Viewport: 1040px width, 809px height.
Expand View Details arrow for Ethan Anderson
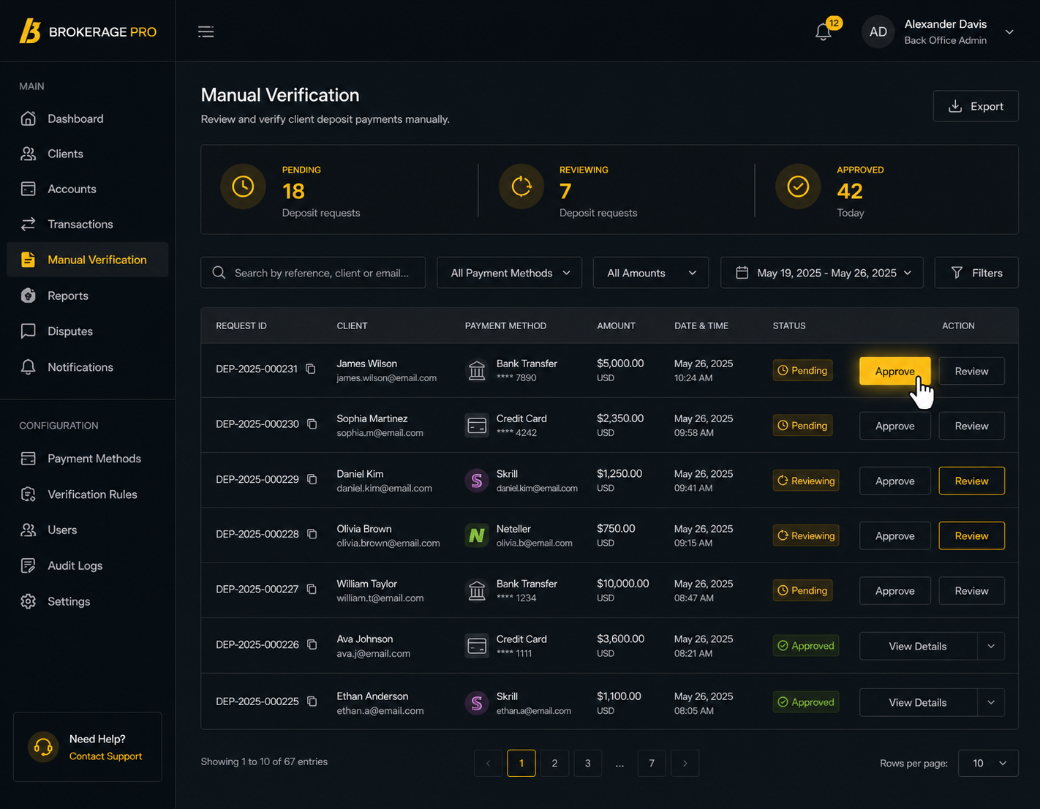pyautogui.click(x=991, y=702)
